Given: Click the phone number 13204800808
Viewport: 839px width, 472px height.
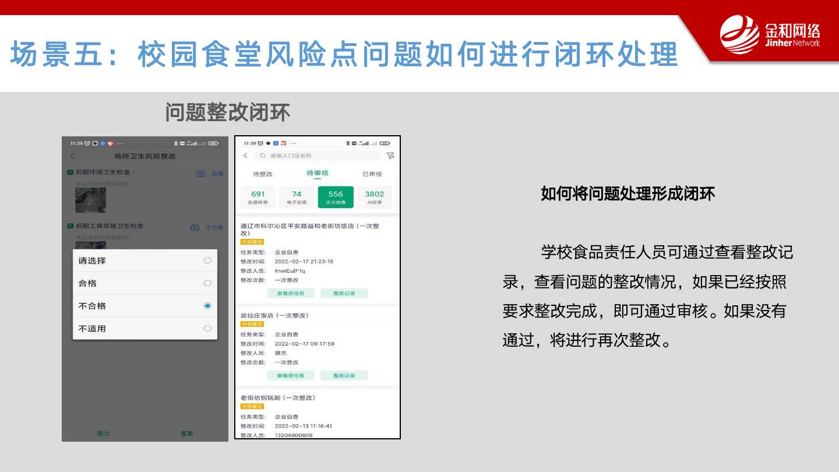Looking at the screenshot, I should point(294,435).
